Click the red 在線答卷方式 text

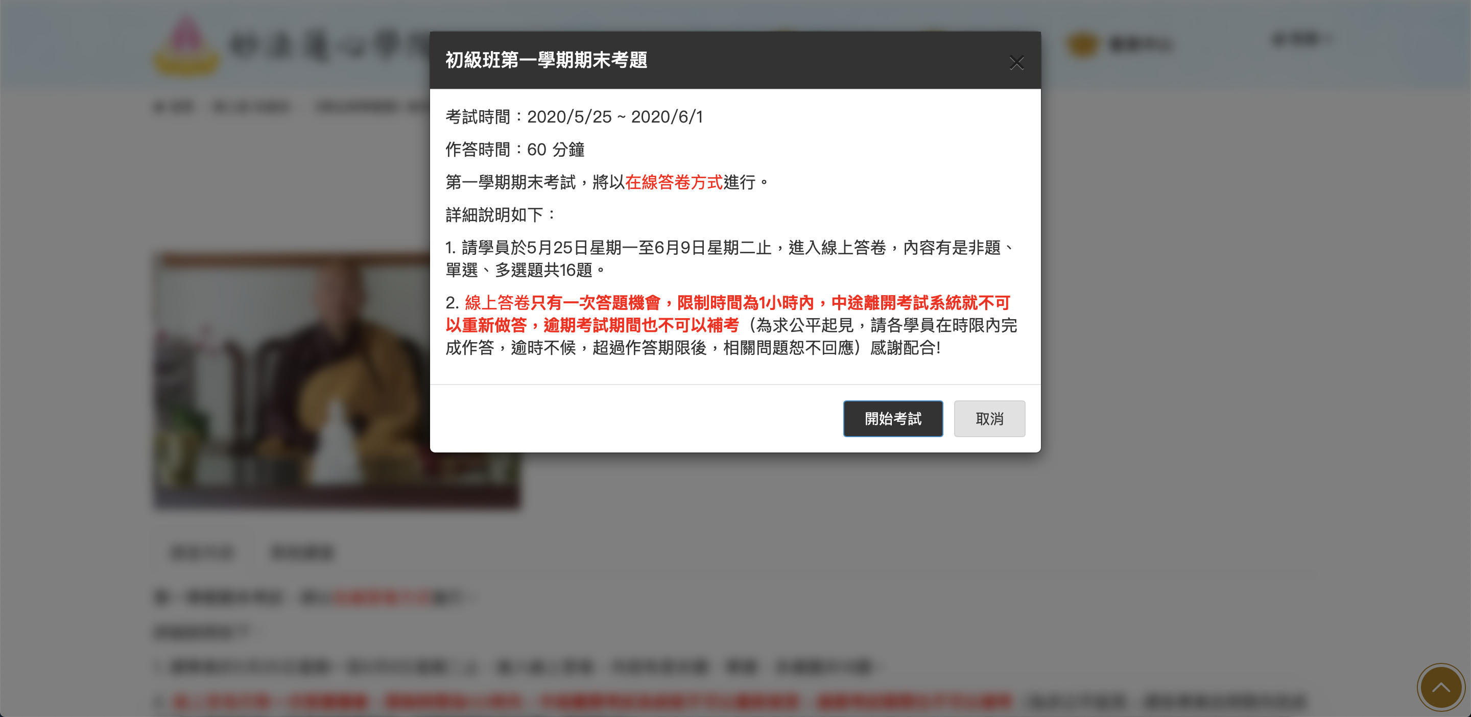(x=674, y=182)
